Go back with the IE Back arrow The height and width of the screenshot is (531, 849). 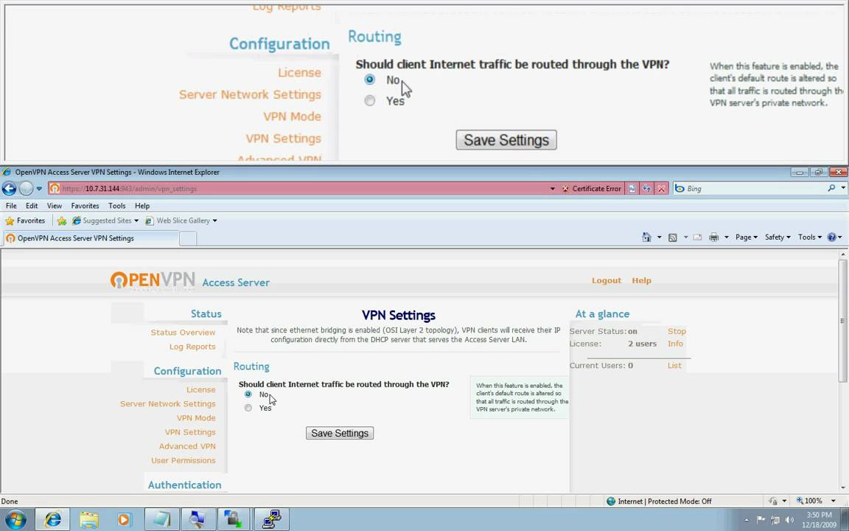click(x=9, y=189)
